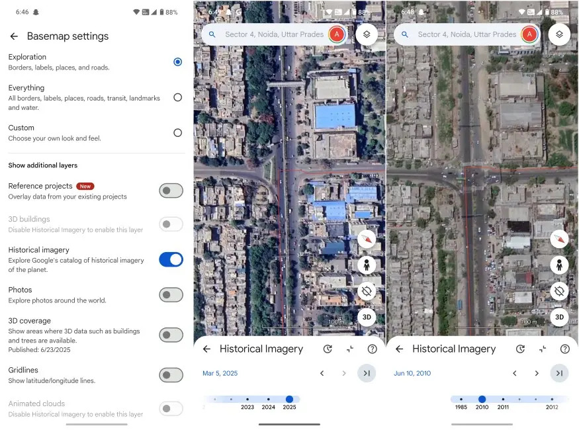Choose the Custom basemap option
This screenshot has height=430, width=579.
click(x=177, y=132)
